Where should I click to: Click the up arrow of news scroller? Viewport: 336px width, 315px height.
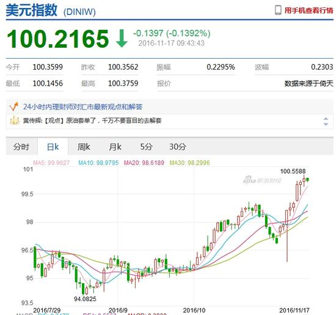(326, 119)
